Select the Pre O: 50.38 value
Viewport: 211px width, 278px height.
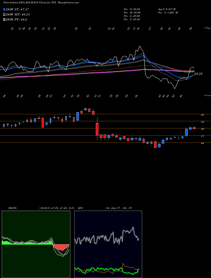(132, 9)
